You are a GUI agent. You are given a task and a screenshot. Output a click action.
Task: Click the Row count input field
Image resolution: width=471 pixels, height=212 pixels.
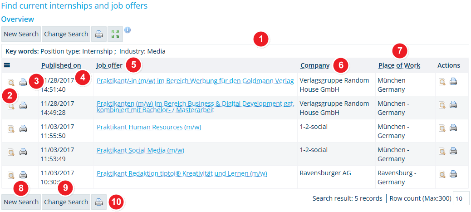461,198
